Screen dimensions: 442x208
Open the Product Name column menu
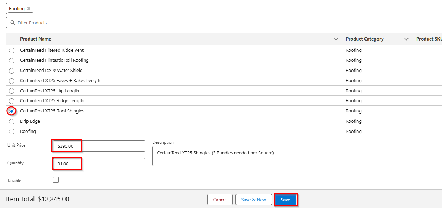(x=336, y=39)
